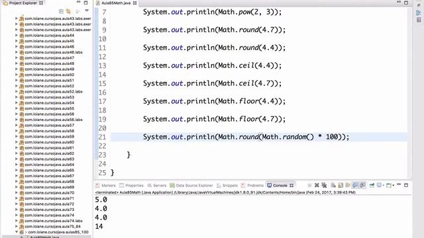Click the Remove Launch X icon

(x=317, y=185)
